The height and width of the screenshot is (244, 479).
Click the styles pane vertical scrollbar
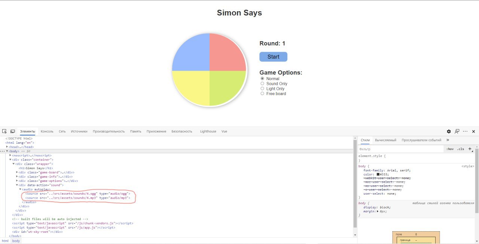coord(477,180)
